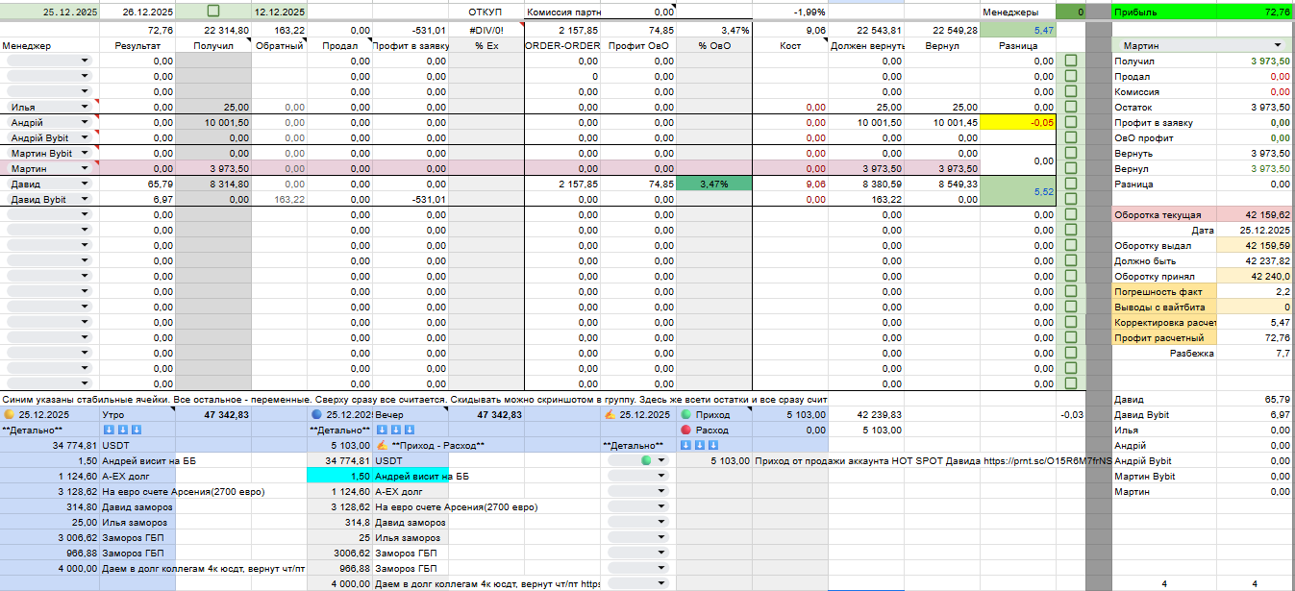Click the red circle icon next to Расход
The height and width of the screenshot is (591, 1295).
[x=686, y=431]
